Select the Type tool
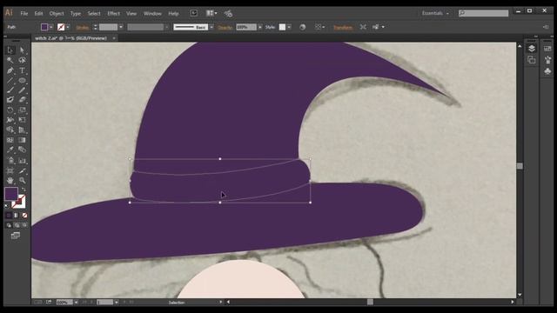The image size is (557, 313). 22,70
